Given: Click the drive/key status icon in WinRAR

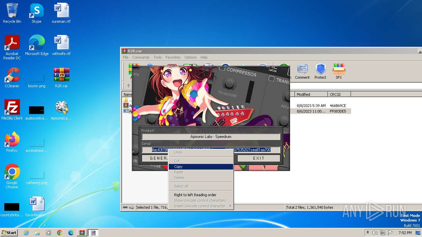Looking at the screenshot, I should [x=128, y=207].
